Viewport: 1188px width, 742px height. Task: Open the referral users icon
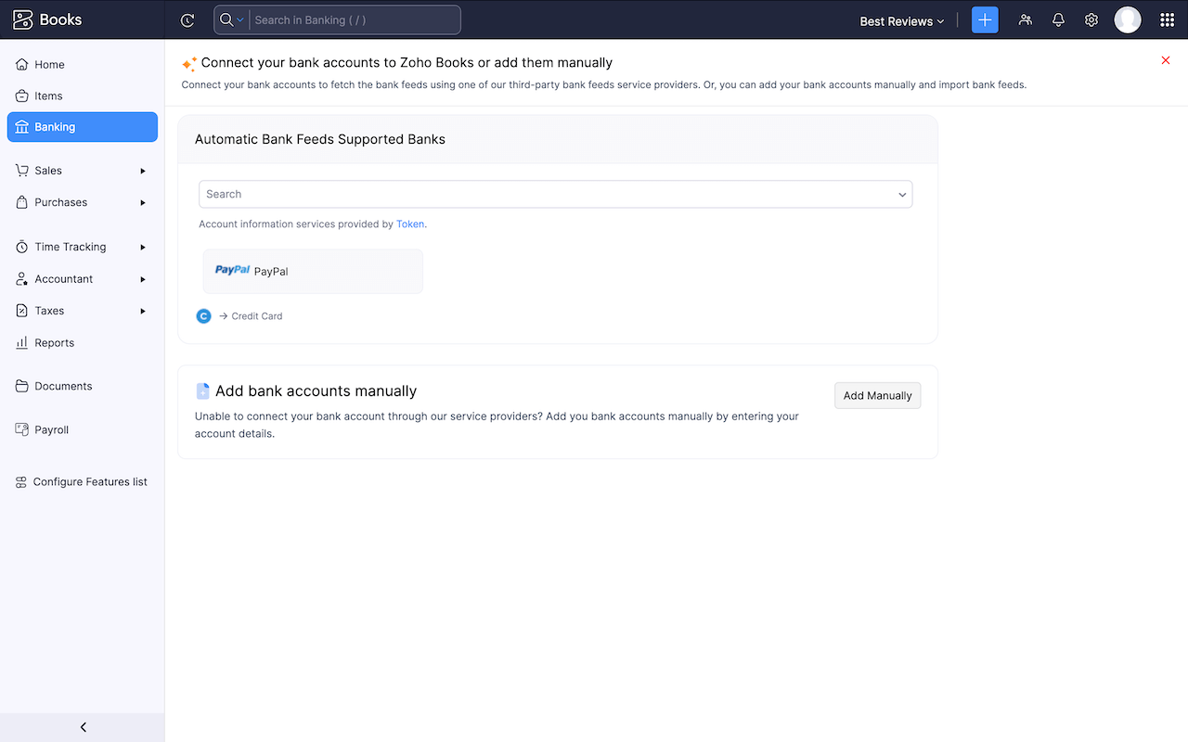coord(1025,19)
